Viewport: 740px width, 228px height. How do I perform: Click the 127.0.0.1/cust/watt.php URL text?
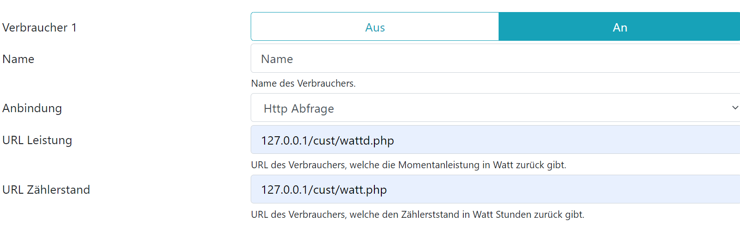[323, 190]
